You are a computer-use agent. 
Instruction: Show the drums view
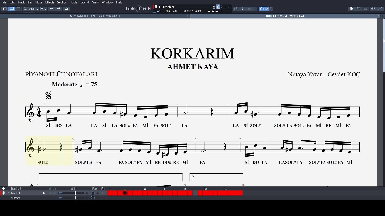click(x=365, y=9)
